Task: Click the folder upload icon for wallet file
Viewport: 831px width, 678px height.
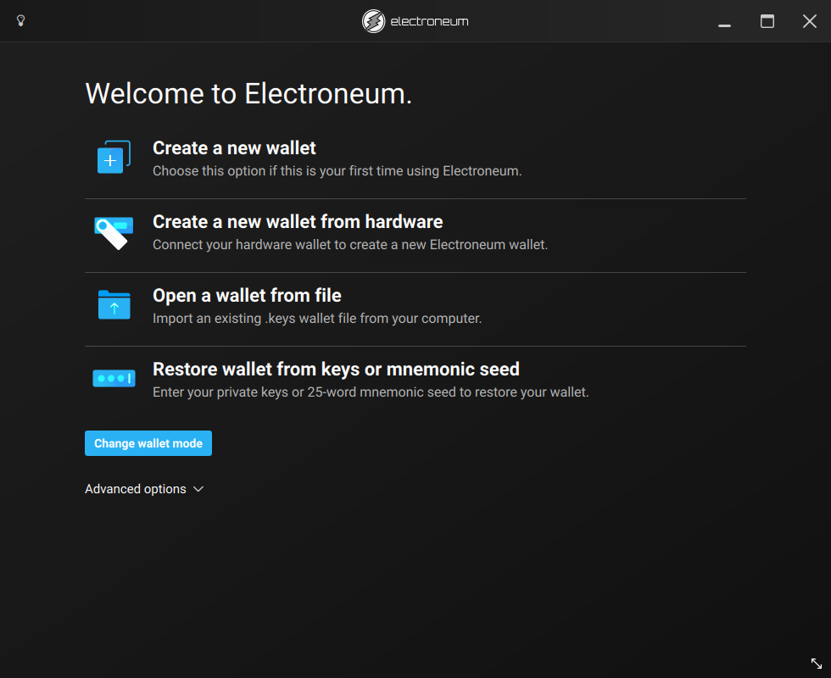Action: tap(114, 304)
